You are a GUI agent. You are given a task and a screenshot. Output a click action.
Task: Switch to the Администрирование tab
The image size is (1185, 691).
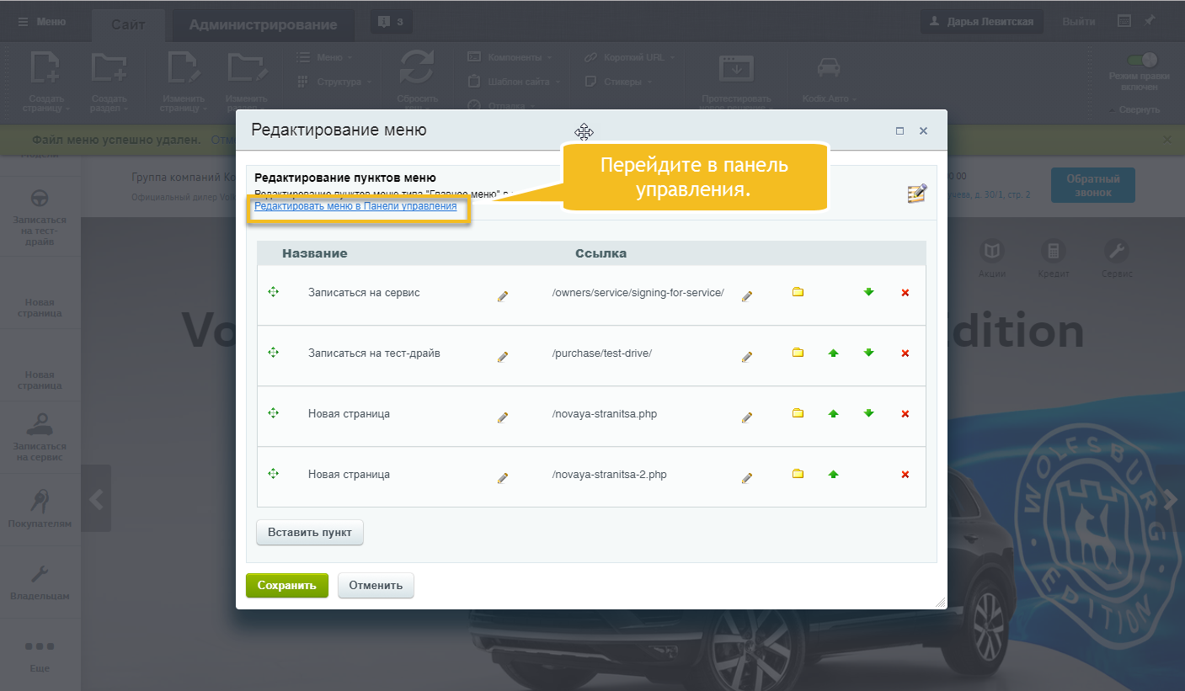coord(263,24)
